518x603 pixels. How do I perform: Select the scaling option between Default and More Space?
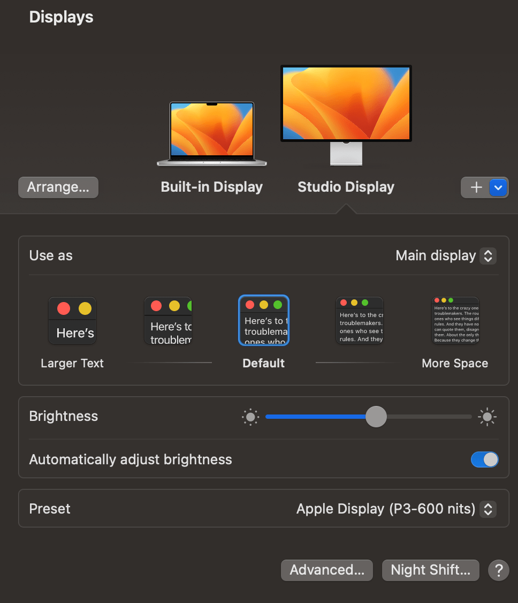(359, 320)
